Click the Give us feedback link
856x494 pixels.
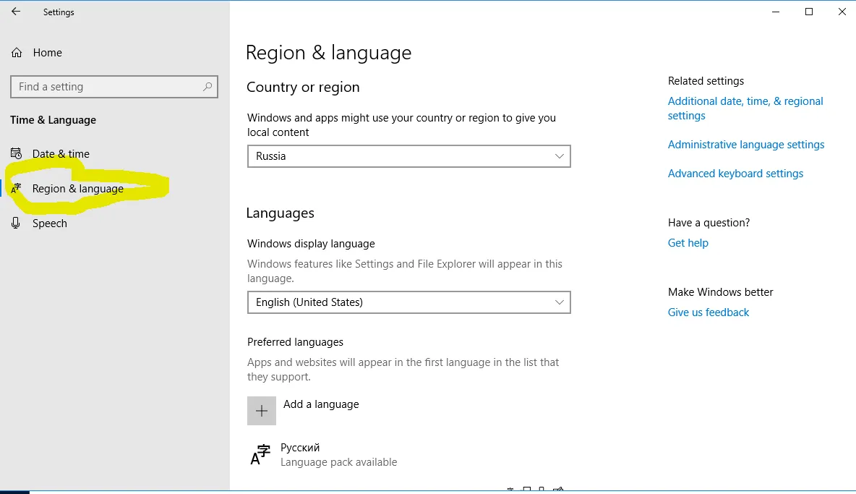pyautogui.click(x=708, y=312)
